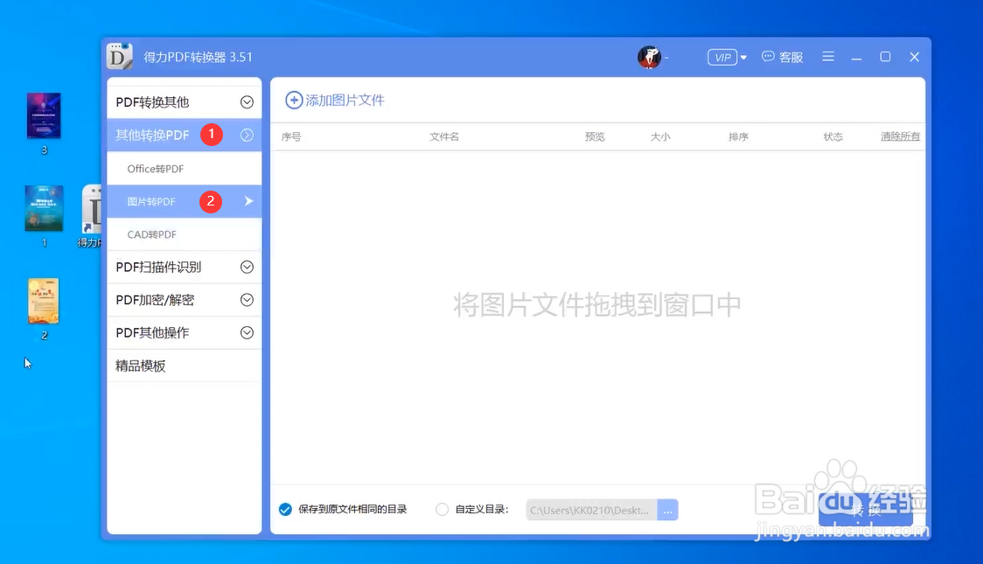Select the 其他转换PDF menu section
The image size is (983, 564).
tap(185, 135)
